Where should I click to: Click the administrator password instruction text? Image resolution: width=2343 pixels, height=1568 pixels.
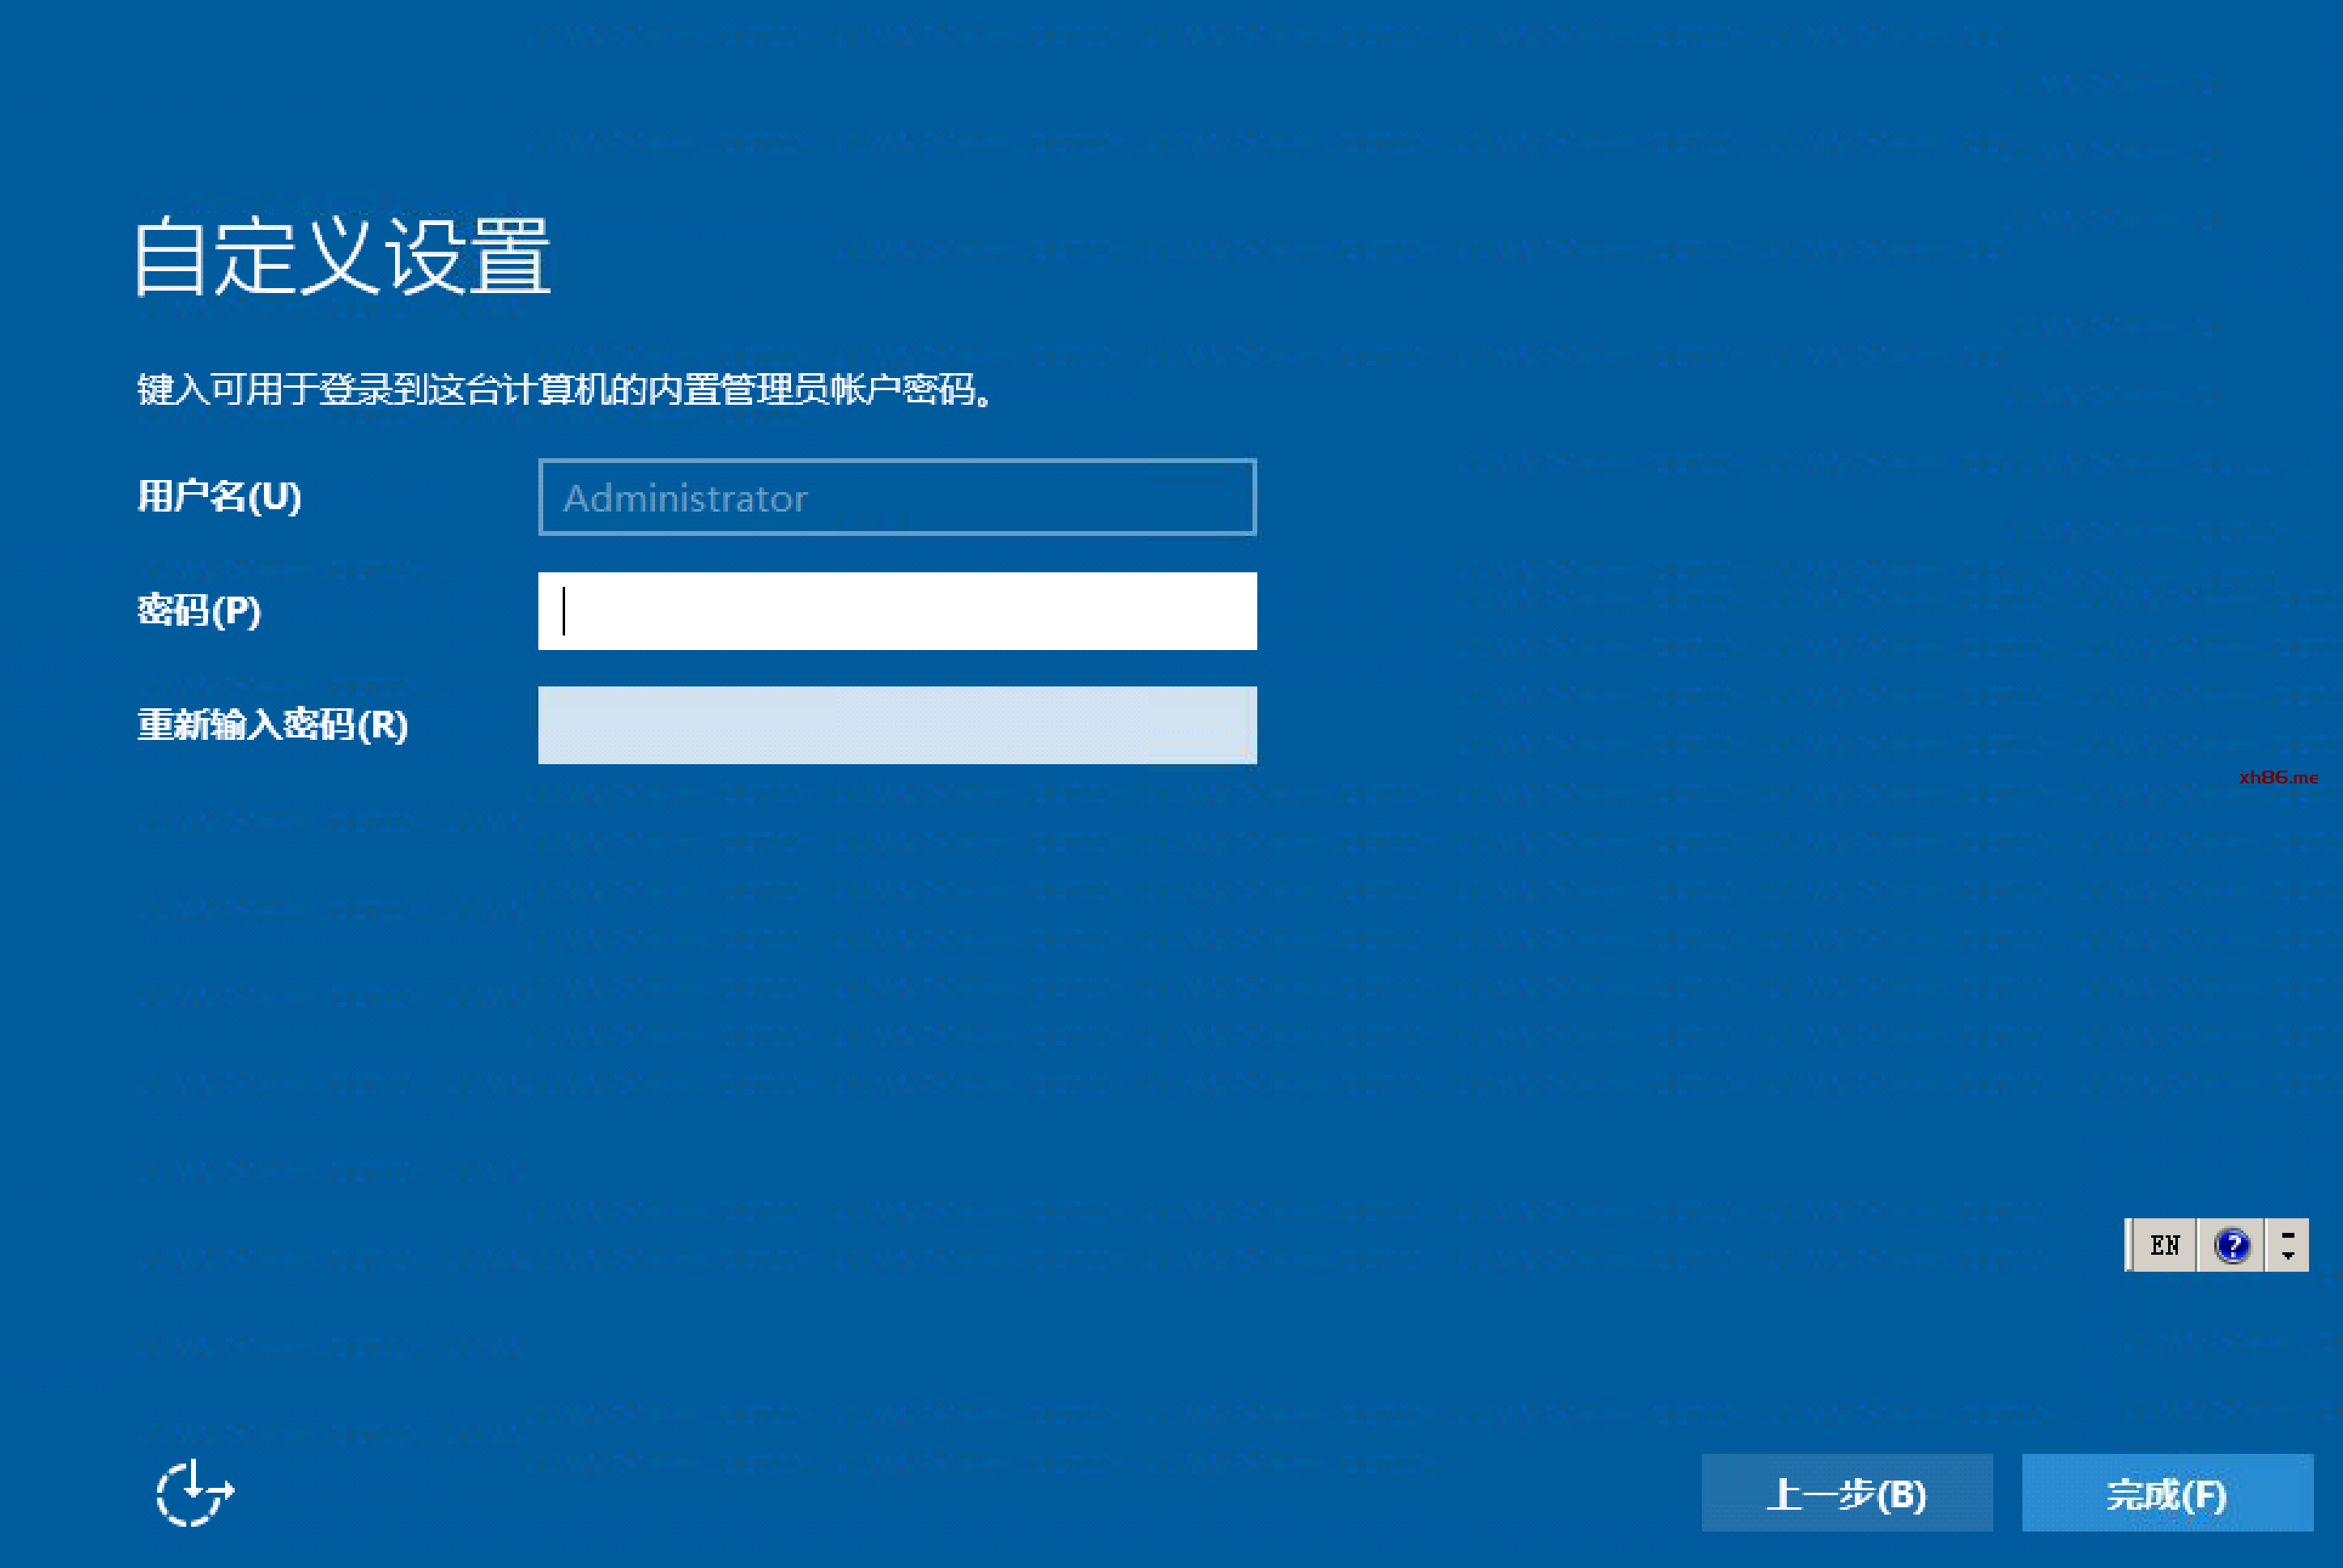(566, 389)
